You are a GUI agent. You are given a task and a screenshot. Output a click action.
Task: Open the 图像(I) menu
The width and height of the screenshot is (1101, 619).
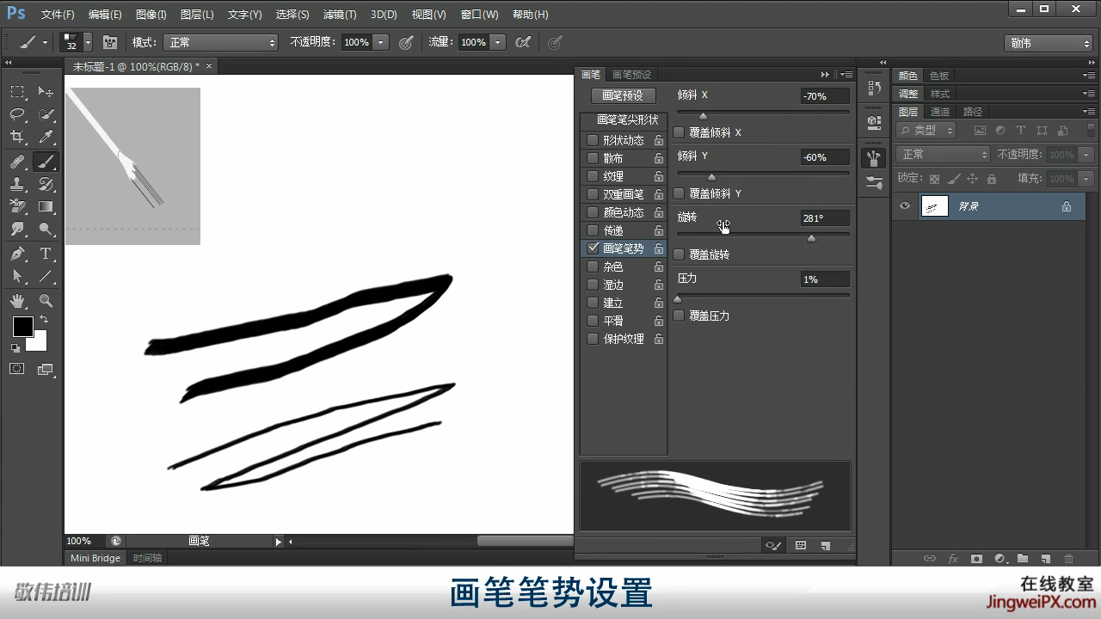click(151, 15)
